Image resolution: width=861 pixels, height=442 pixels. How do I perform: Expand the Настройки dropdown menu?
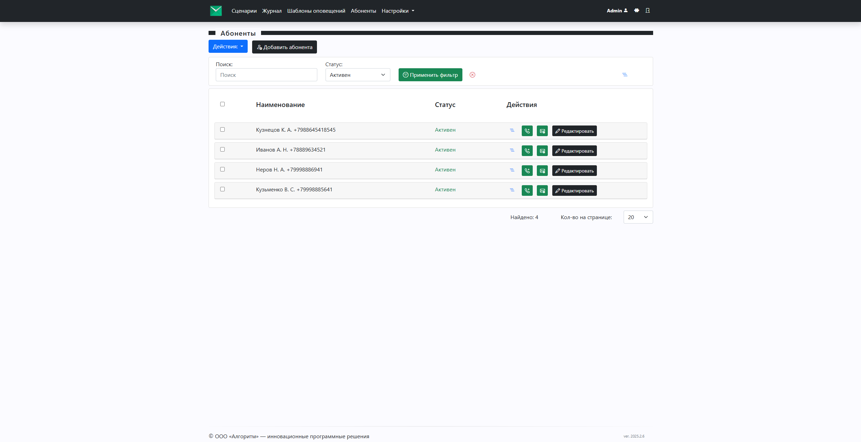click(x=398, y=11)
